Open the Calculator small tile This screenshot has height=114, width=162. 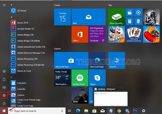click(130, 21)
